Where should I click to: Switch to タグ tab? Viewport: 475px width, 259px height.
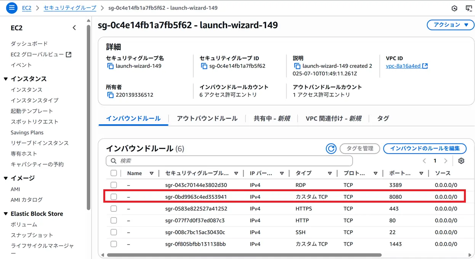point(383,118)
